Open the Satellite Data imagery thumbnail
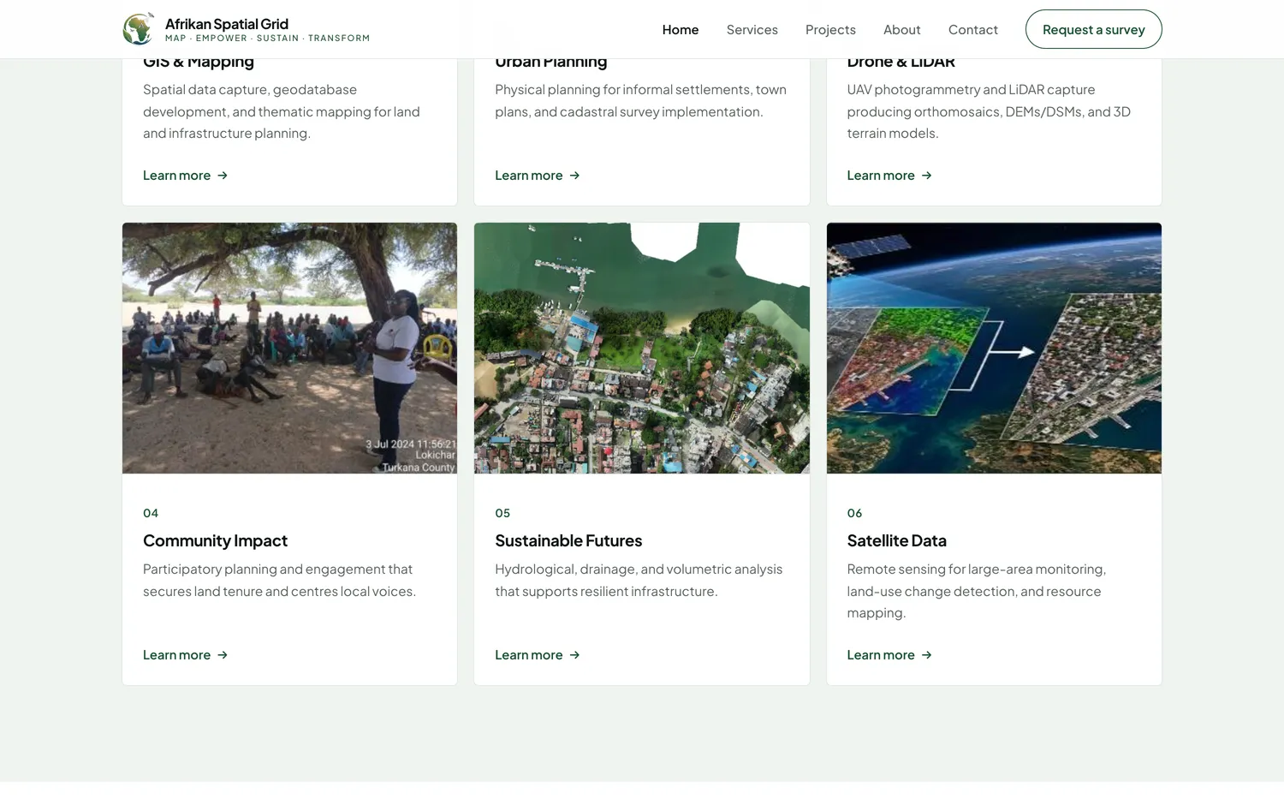Screen dimensions: 1284x805 point(994,348)
